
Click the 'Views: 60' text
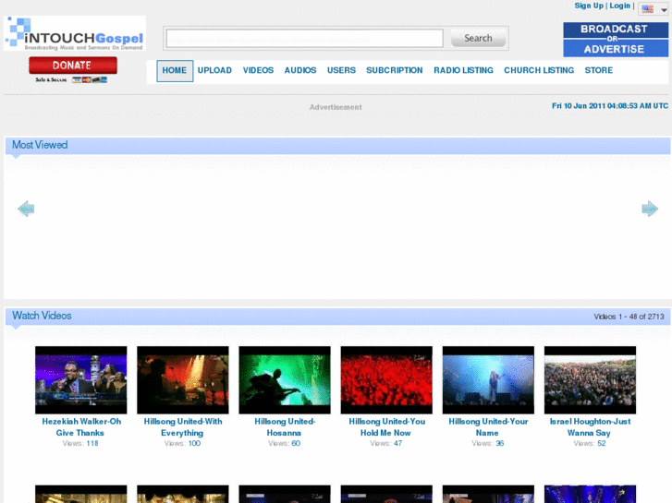point(284,444)
